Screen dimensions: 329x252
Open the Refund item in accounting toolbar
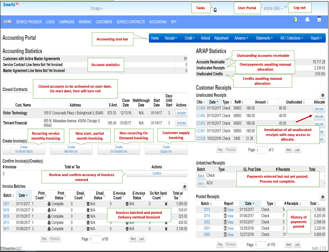tap(205, 38)
